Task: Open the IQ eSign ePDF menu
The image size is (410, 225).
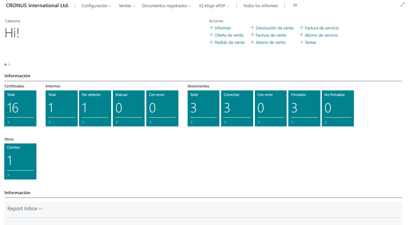Action: click(x=214, y=6)
